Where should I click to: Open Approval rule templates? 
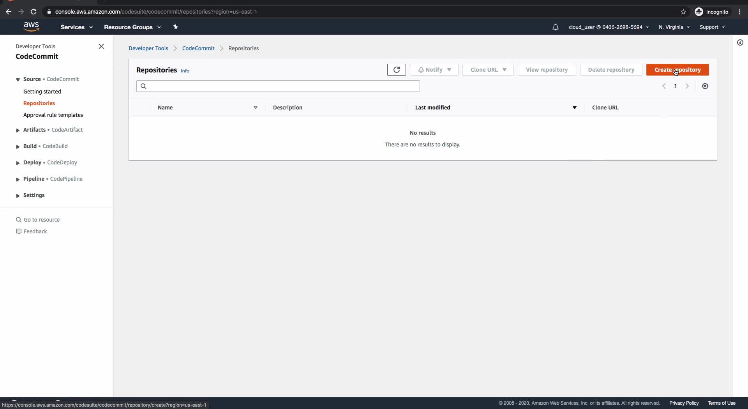coord(53,115)
